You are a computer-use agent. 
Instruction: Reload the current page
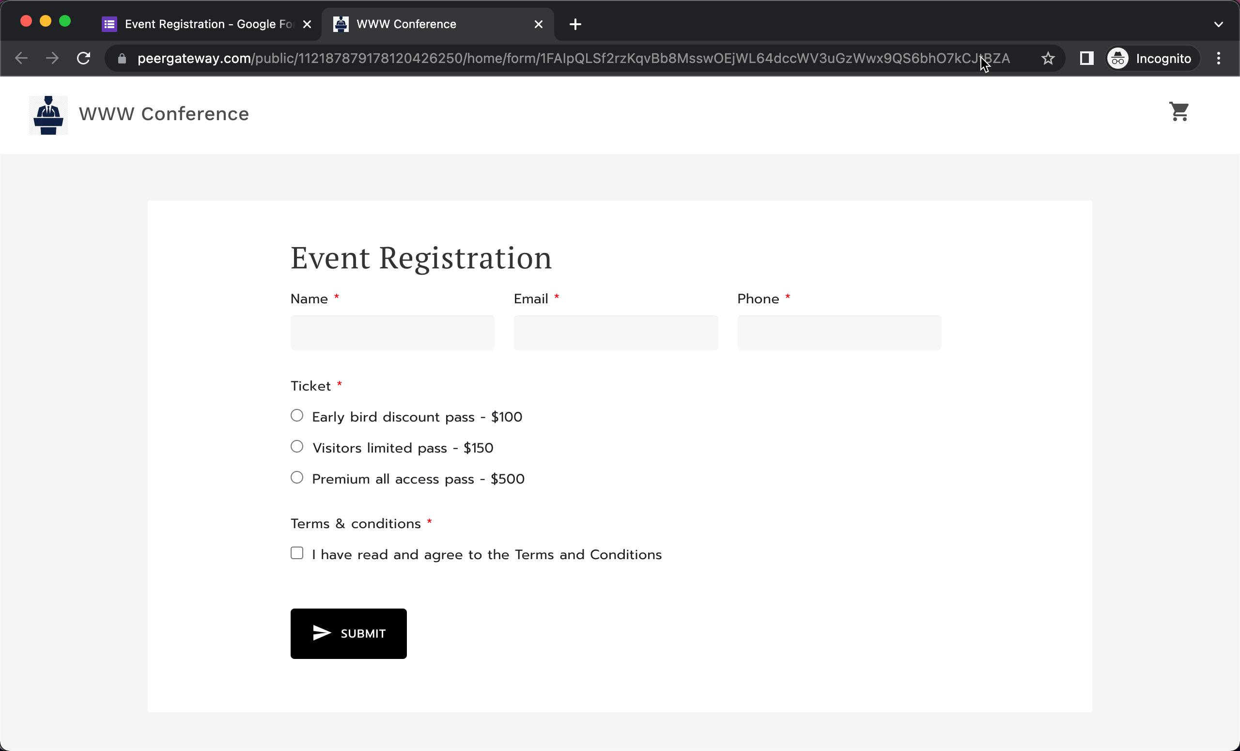click(x=83, y=58)
